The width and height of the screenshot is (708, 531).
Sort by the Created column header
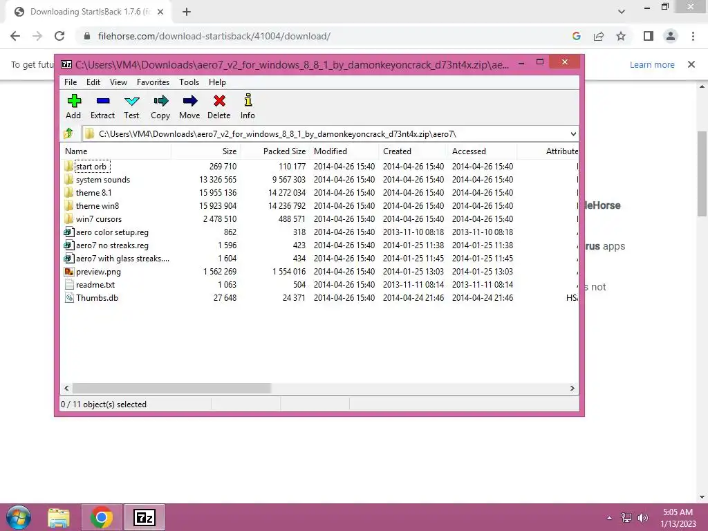coord(413,151)
